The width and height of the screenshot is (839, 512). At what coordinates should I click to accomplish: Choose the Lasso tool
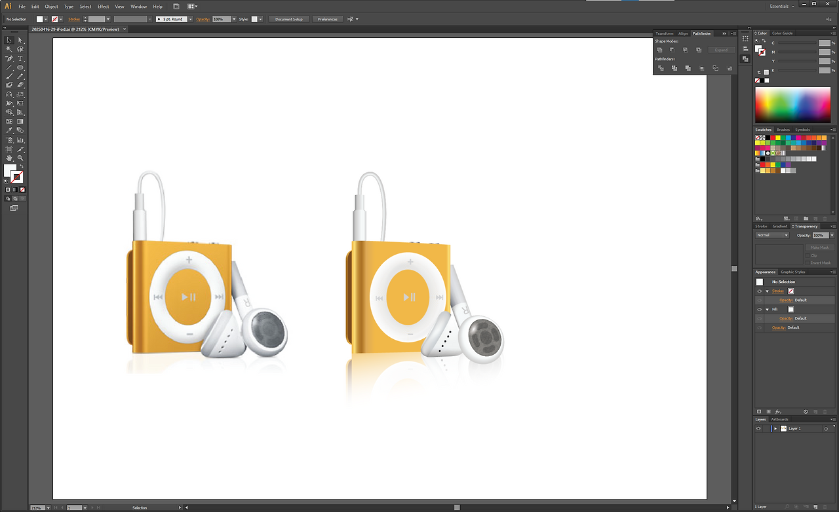pos(20,49)
